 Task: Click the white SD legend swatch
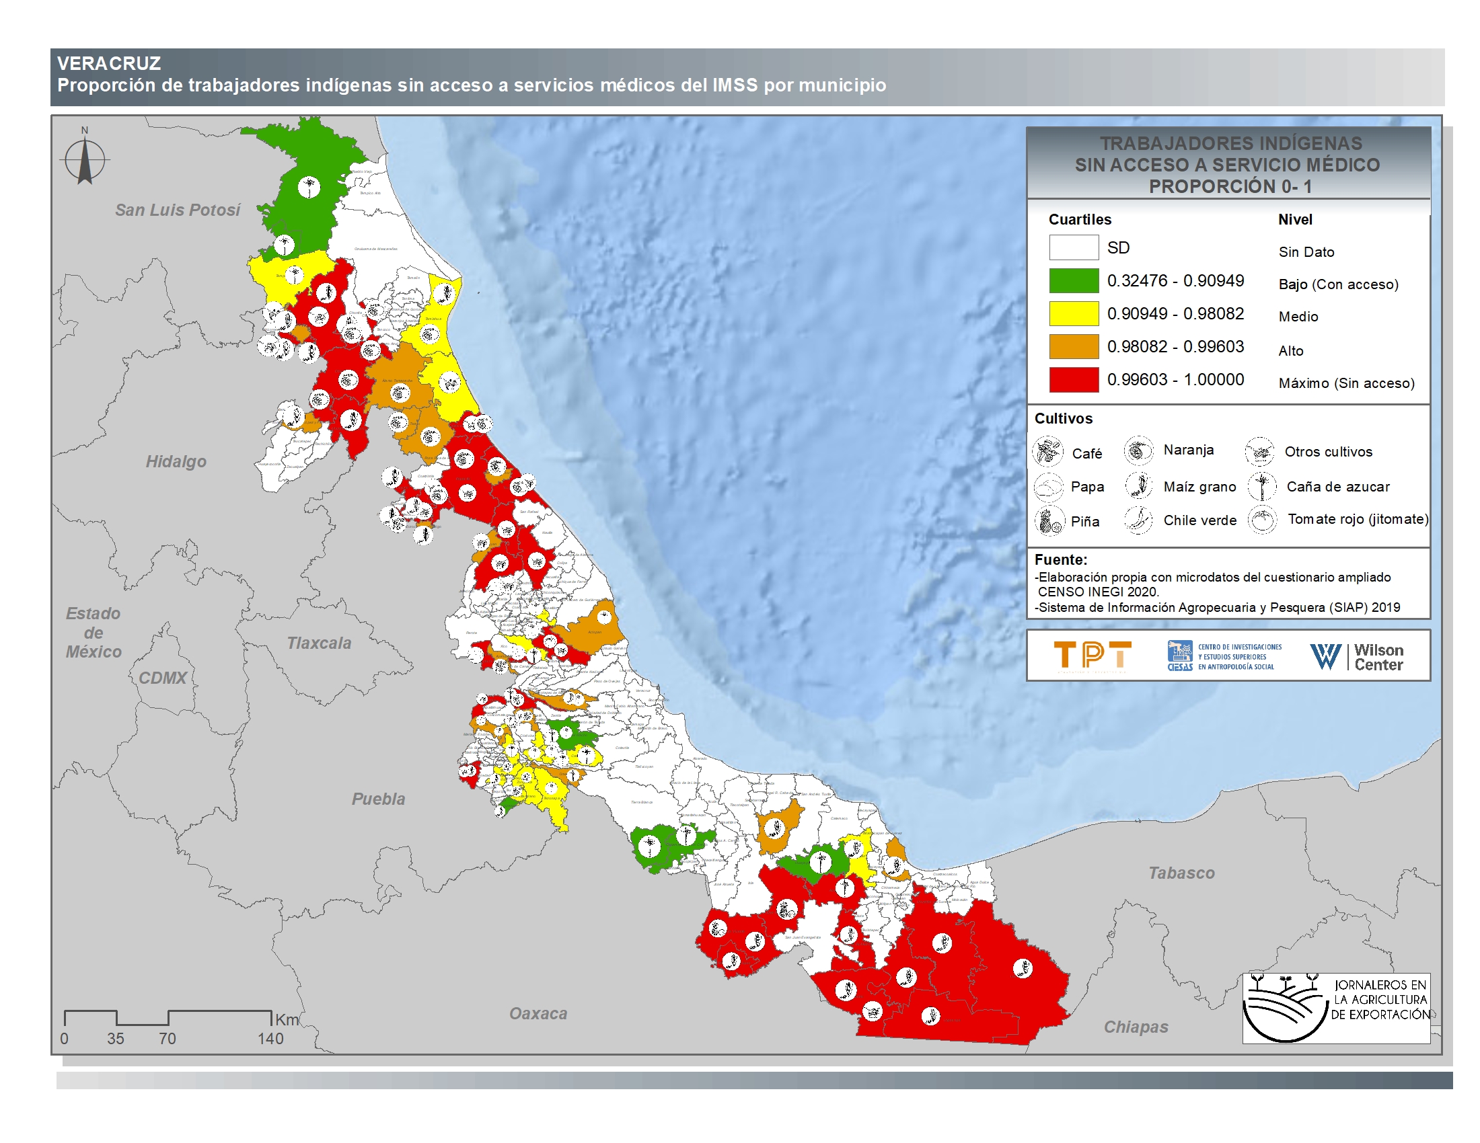[x=1074, y=247]
